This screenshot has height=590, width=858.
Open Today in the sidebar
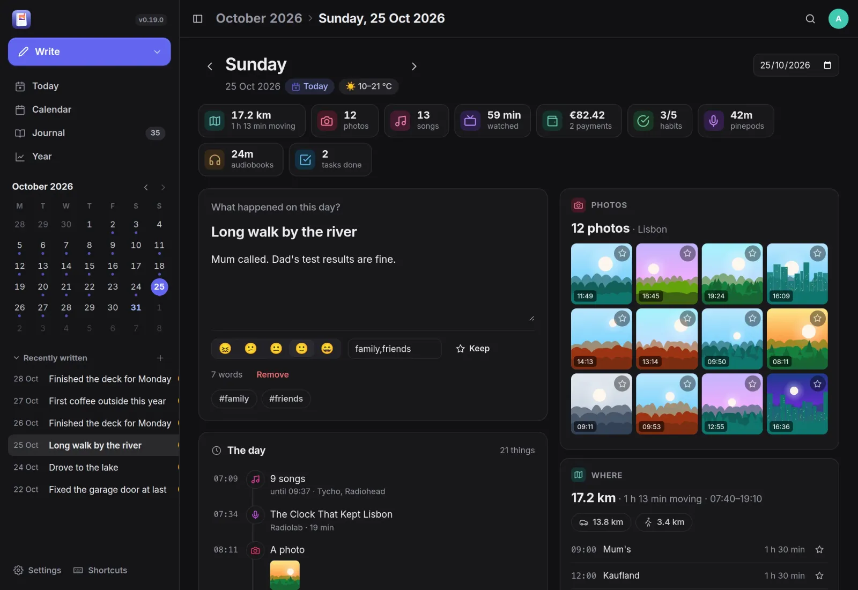90,86
